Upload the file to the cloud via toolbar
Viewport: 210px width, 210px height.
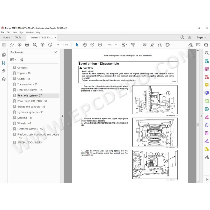tap(19, 45)
